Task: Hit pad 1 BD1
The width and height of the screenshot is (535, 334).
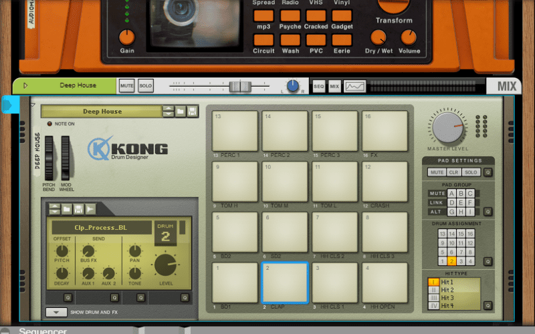Action: [x=235, y=283]
